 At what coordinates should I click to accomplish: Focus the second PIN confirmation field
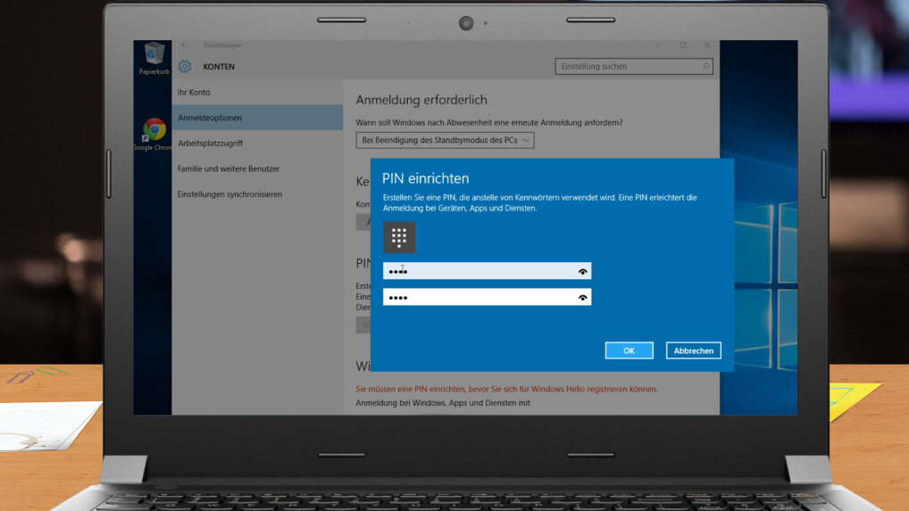[478, 298]
